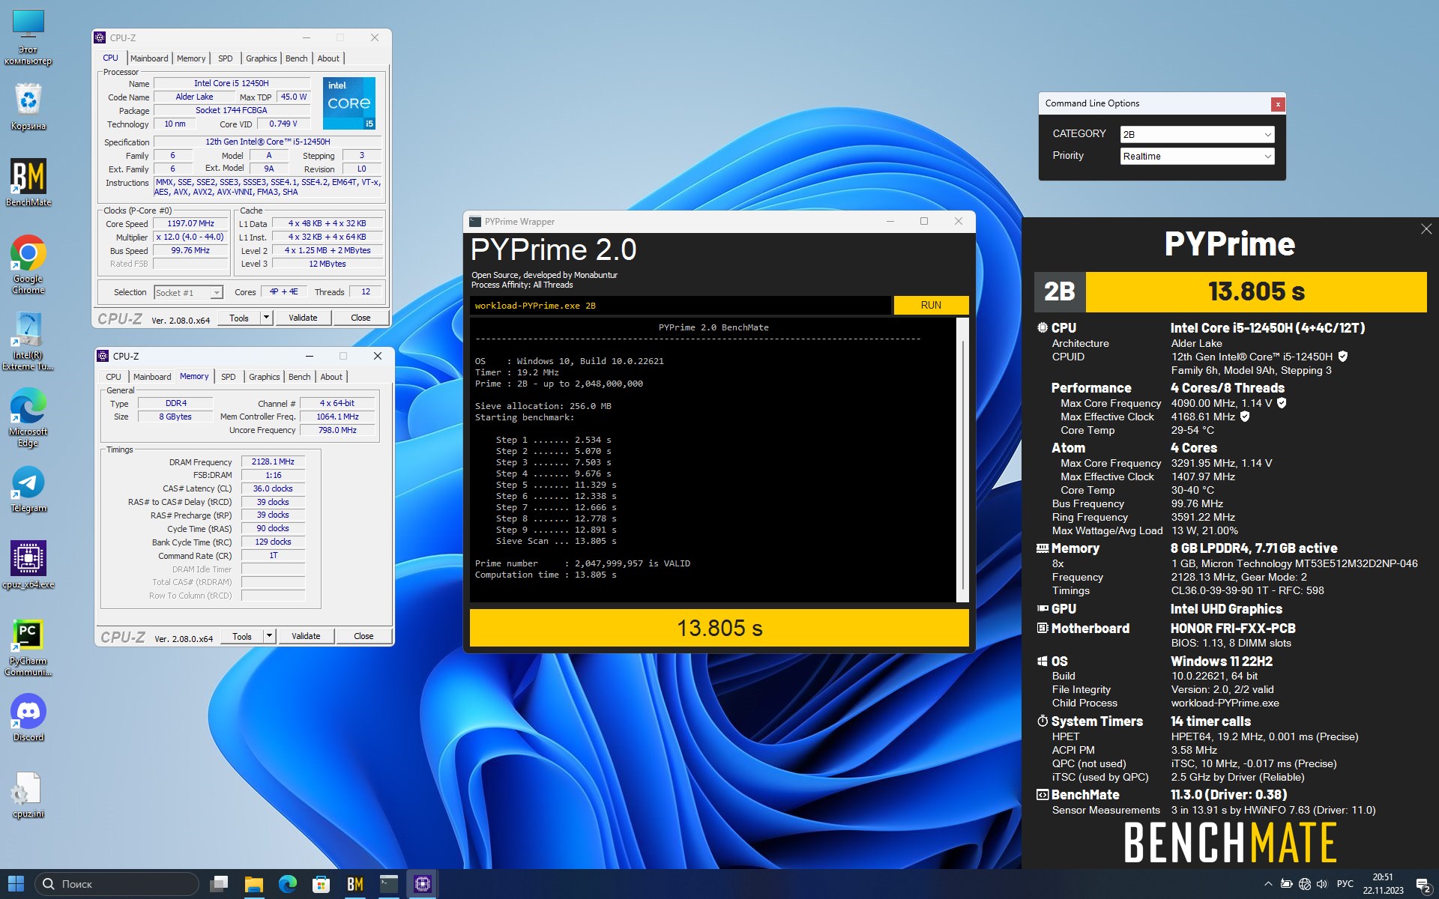1439x899 pixels.
Task: Open Google Chrome desktop shortcut
Action: 28,264
